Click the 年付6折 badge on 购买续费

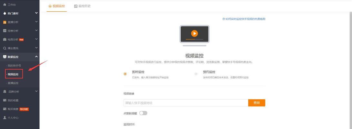tap(24, 109)
